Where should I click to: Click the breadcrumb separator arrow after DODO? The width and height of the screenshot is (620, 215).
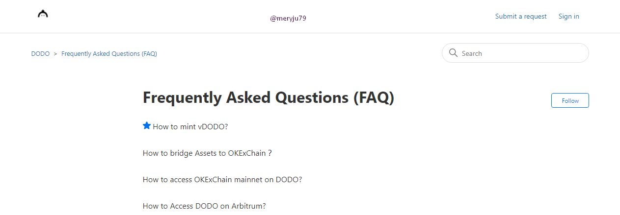pyautogui.click(x=55, y=53)
